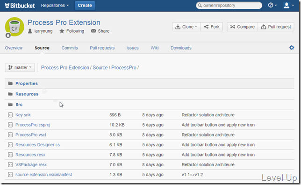
Task: Toggle the Following star
Action: 72,31
